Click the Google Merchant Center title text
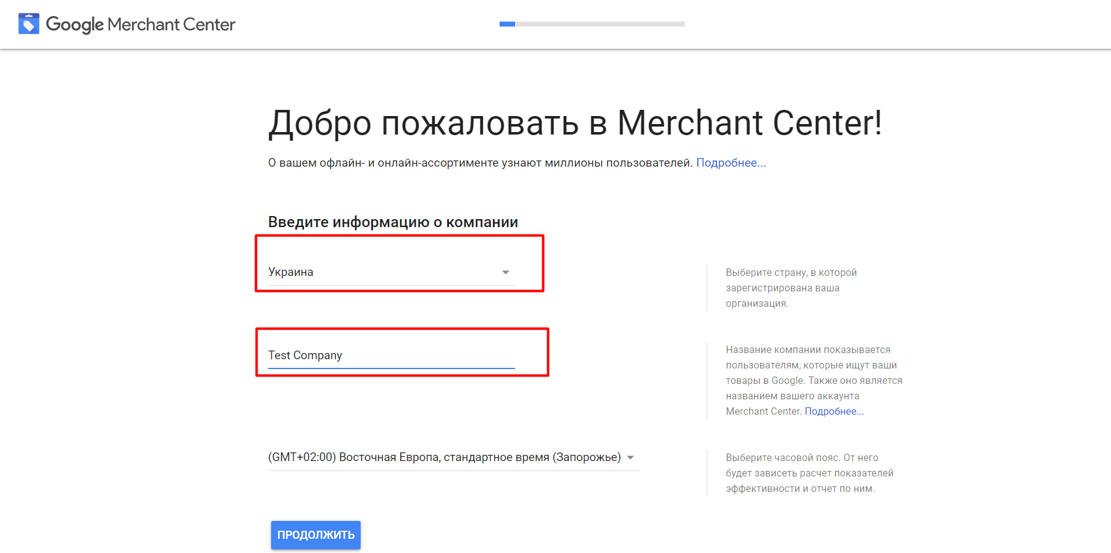Viewport: 1111px width, 553px height. [x=141, y=25]
